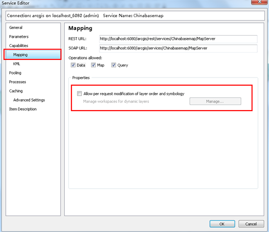
Task: Click the Manage... workspaces button
Action: click(215, 101)
